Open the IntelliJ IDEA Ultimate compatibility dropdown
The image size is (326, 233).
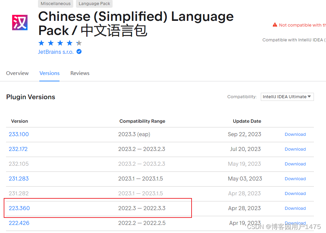click(287, 97)
